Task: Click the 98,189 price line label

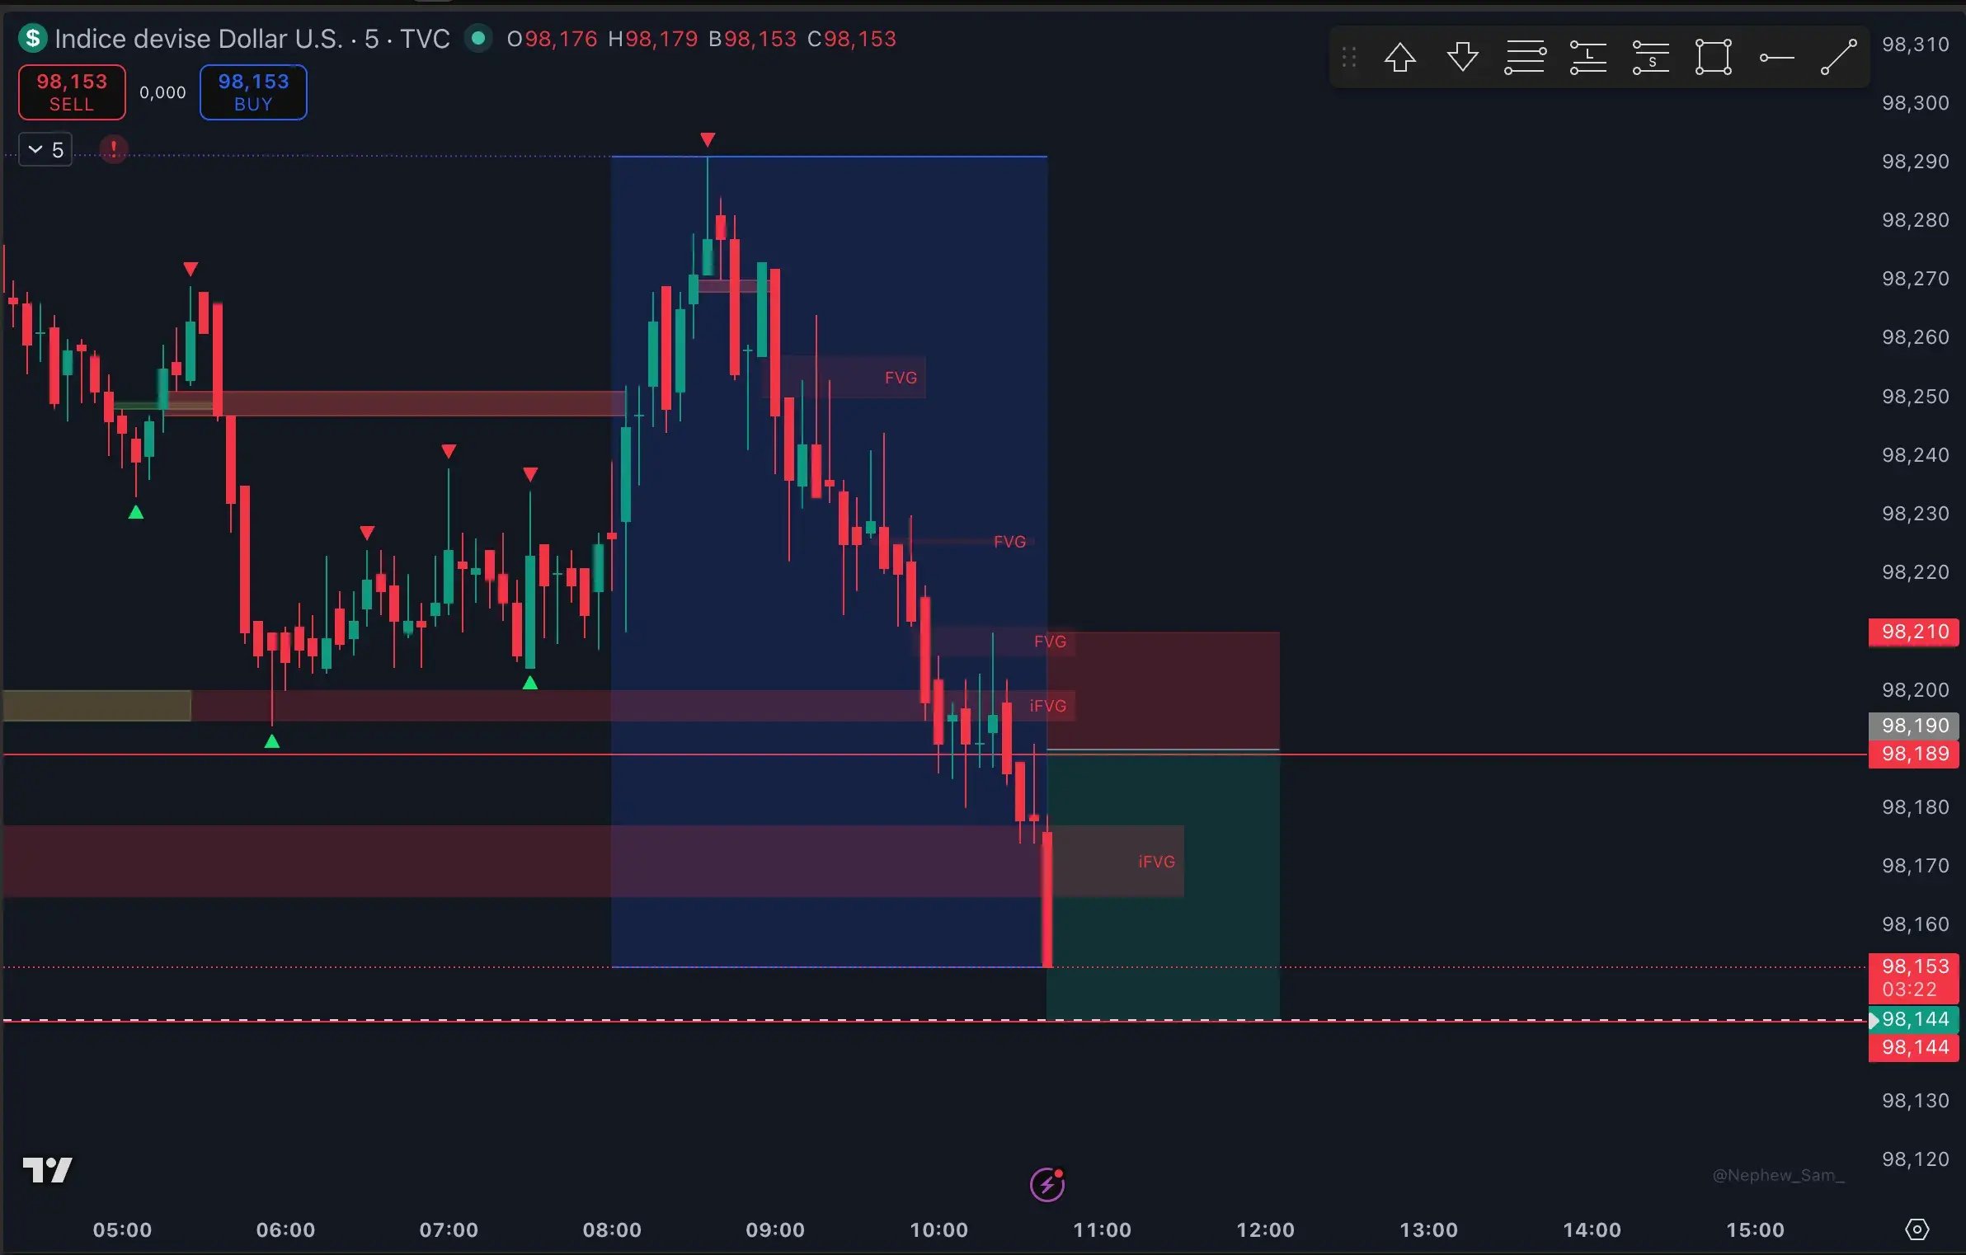Action: [1913, 754]
